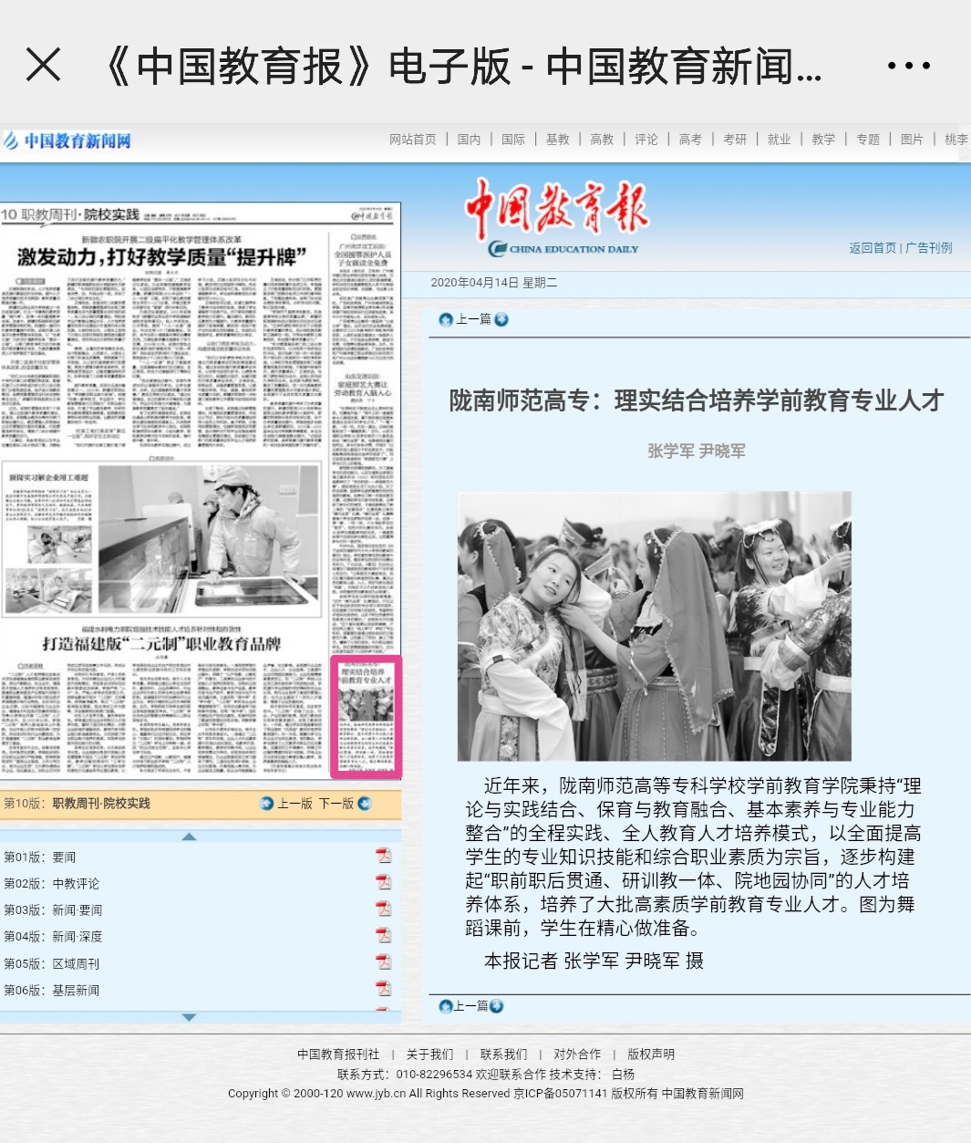Select 评论 in the top navigation
Image resolution: width=971 pixels, height=1143 pixels.
click(646, 140)
